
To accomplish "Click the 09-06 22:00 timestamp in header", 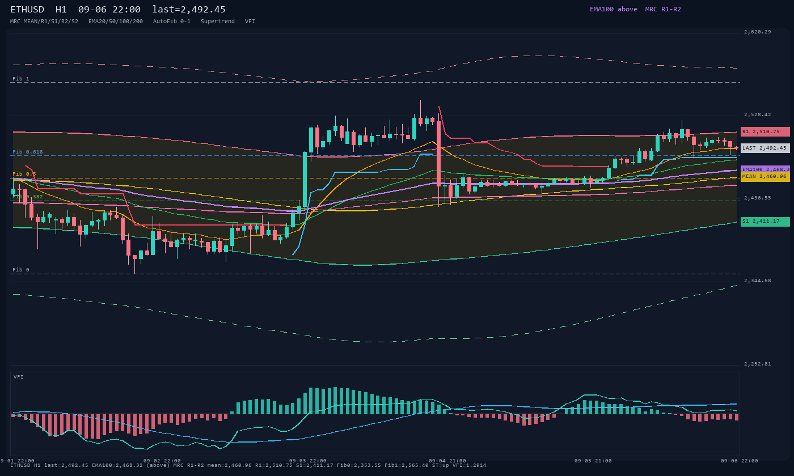I will (109, 10).
